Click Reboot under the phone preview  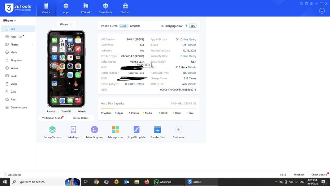[x=51, y=111]
